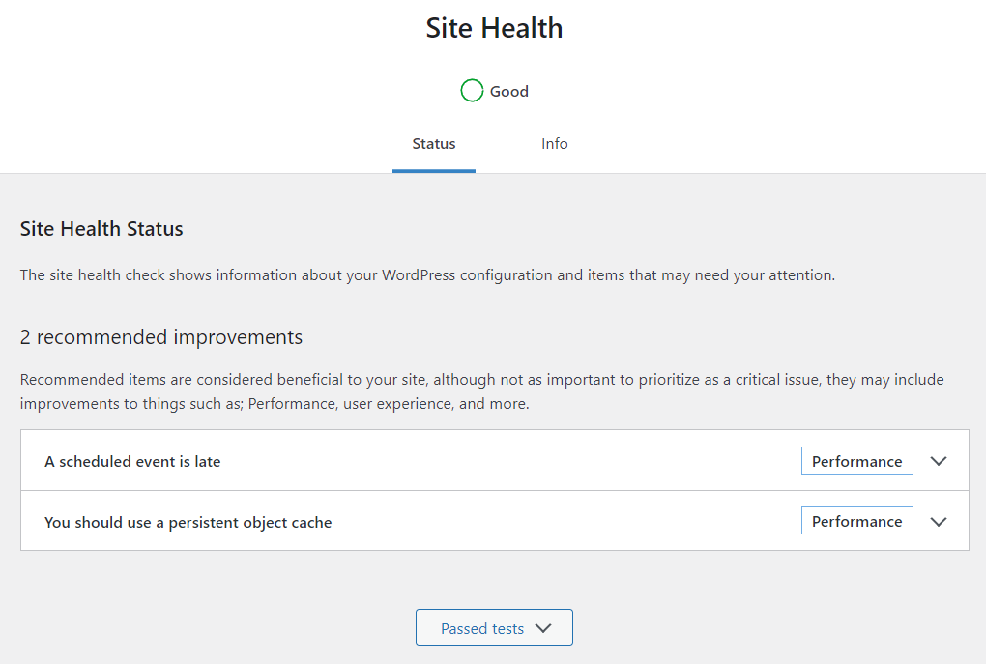Click the '2 recommended improvements' heading

tap(160, 336)
